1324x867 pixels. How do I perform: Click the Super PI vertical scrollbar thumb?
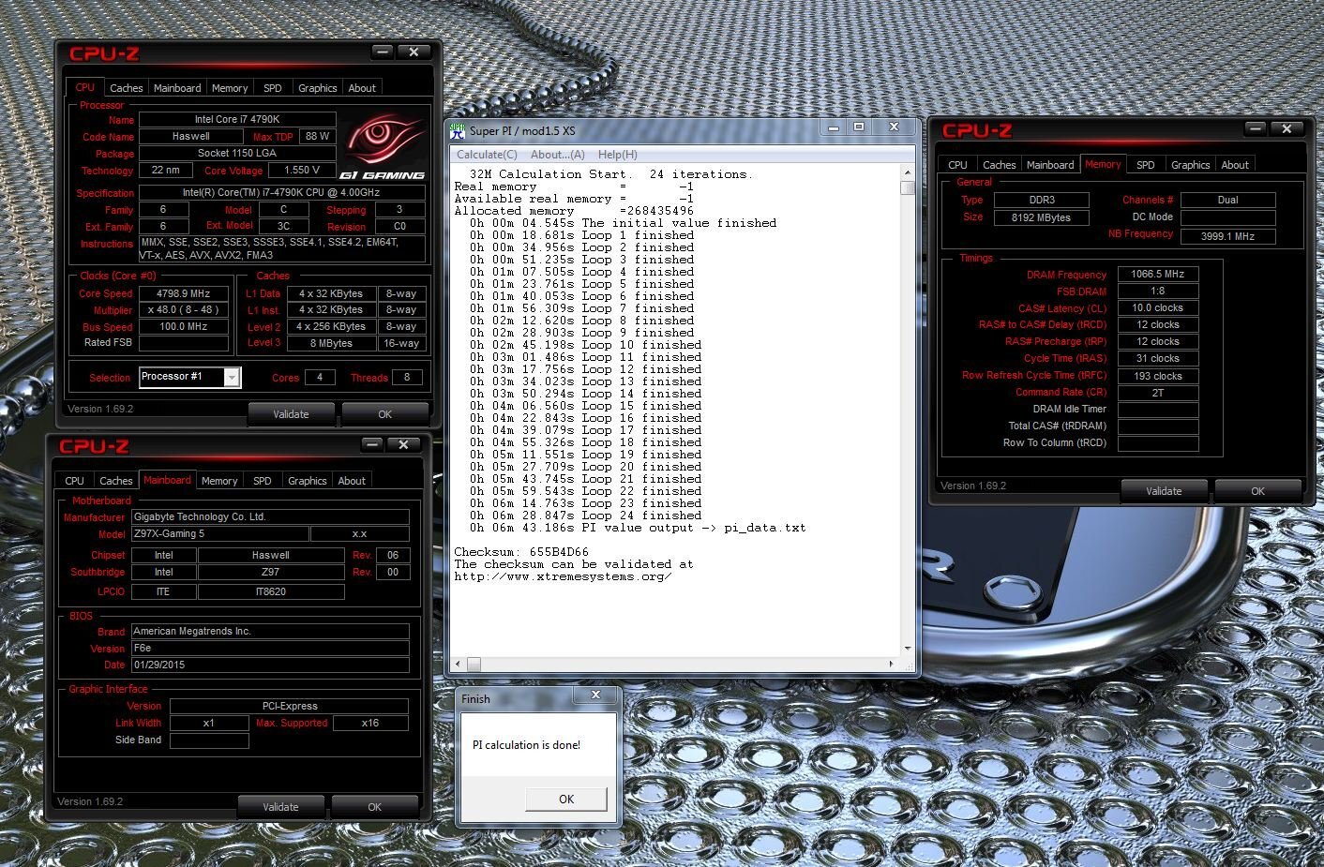coord(907,187)
